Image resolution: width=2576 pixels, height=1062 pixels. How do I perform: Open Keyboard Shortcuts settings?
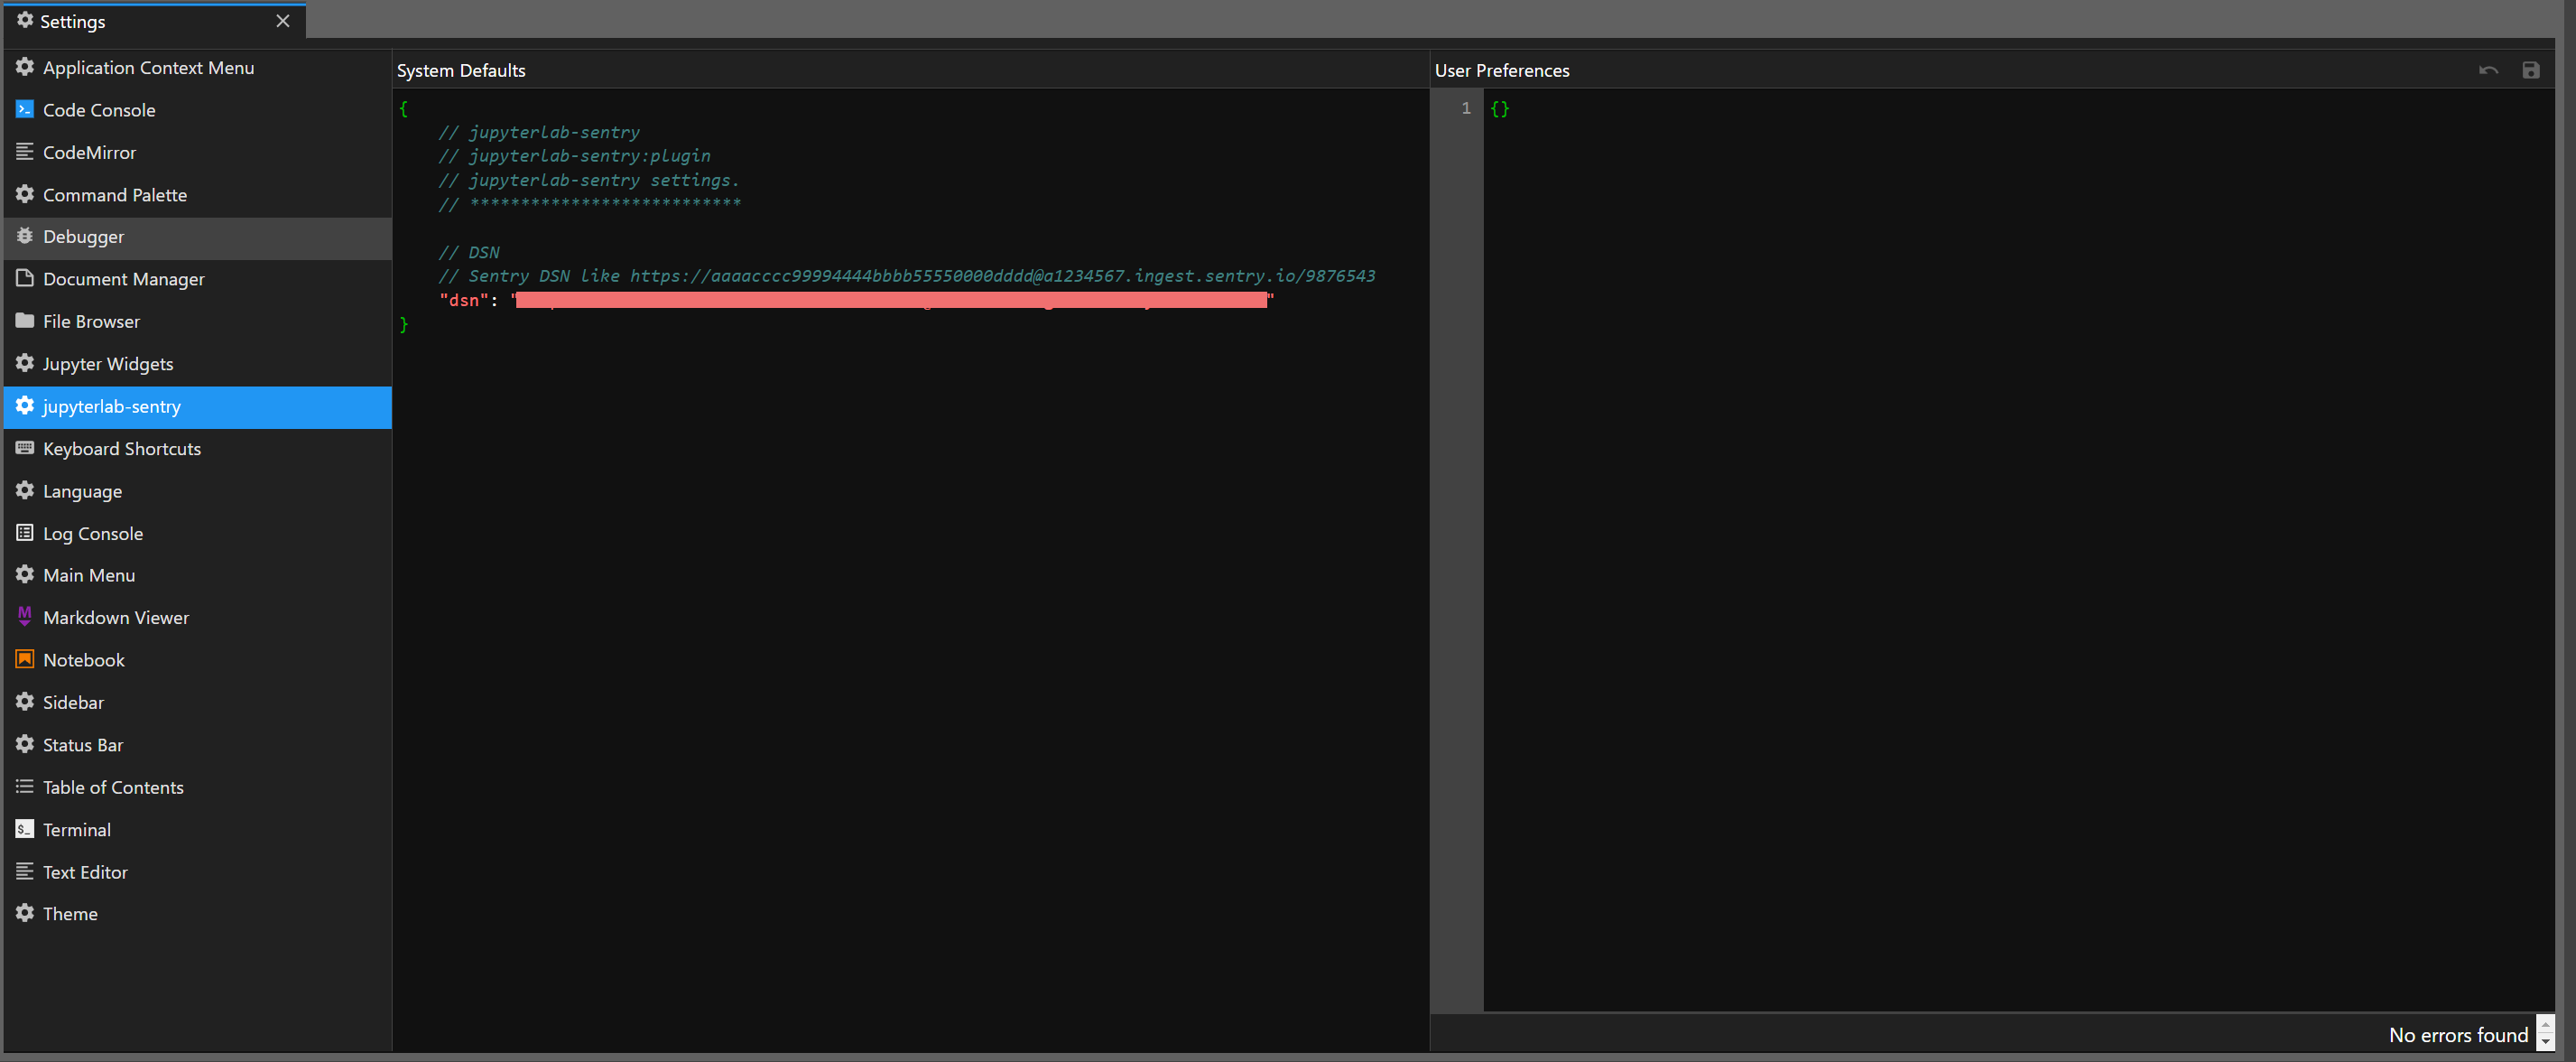tap(198, 449)
